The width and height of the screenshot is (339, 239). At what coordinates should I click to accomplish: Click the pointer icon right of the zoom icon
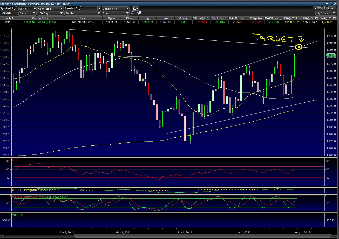(139, 13)
